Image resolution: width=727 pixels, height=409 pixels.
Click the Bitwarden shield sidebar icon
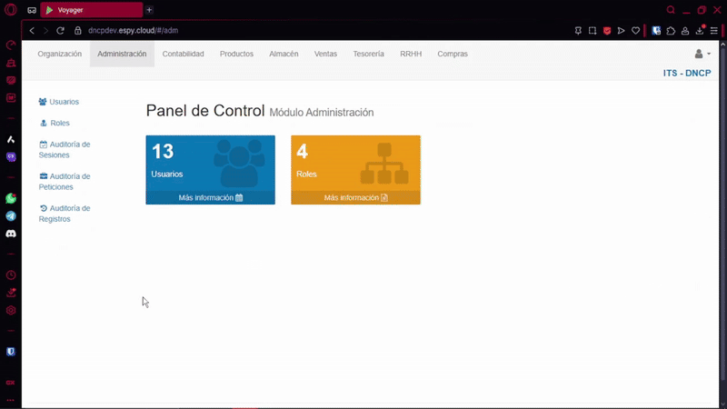[x=11, y=352]
